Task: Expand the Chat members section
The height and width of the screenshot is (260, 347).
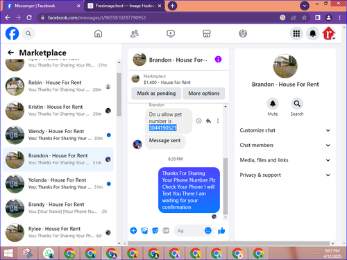Action: pos(285,145)
